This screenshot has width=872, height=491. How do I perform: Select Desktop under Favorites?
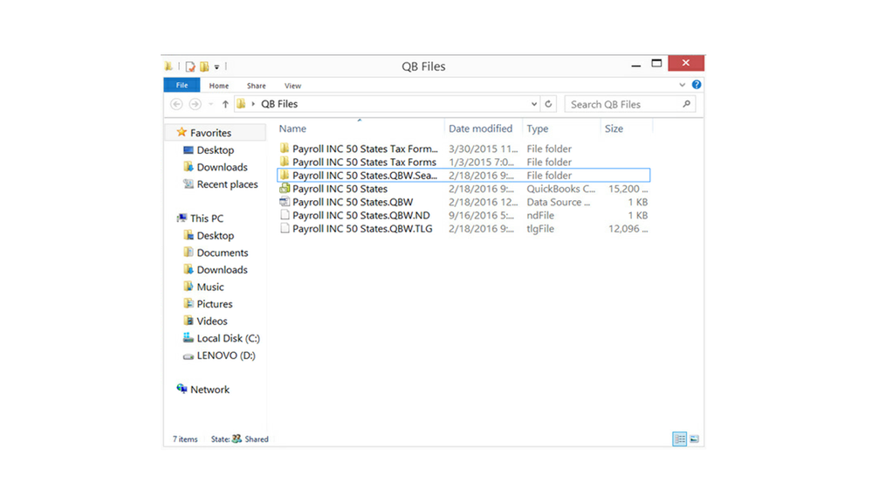coord(216,150)
